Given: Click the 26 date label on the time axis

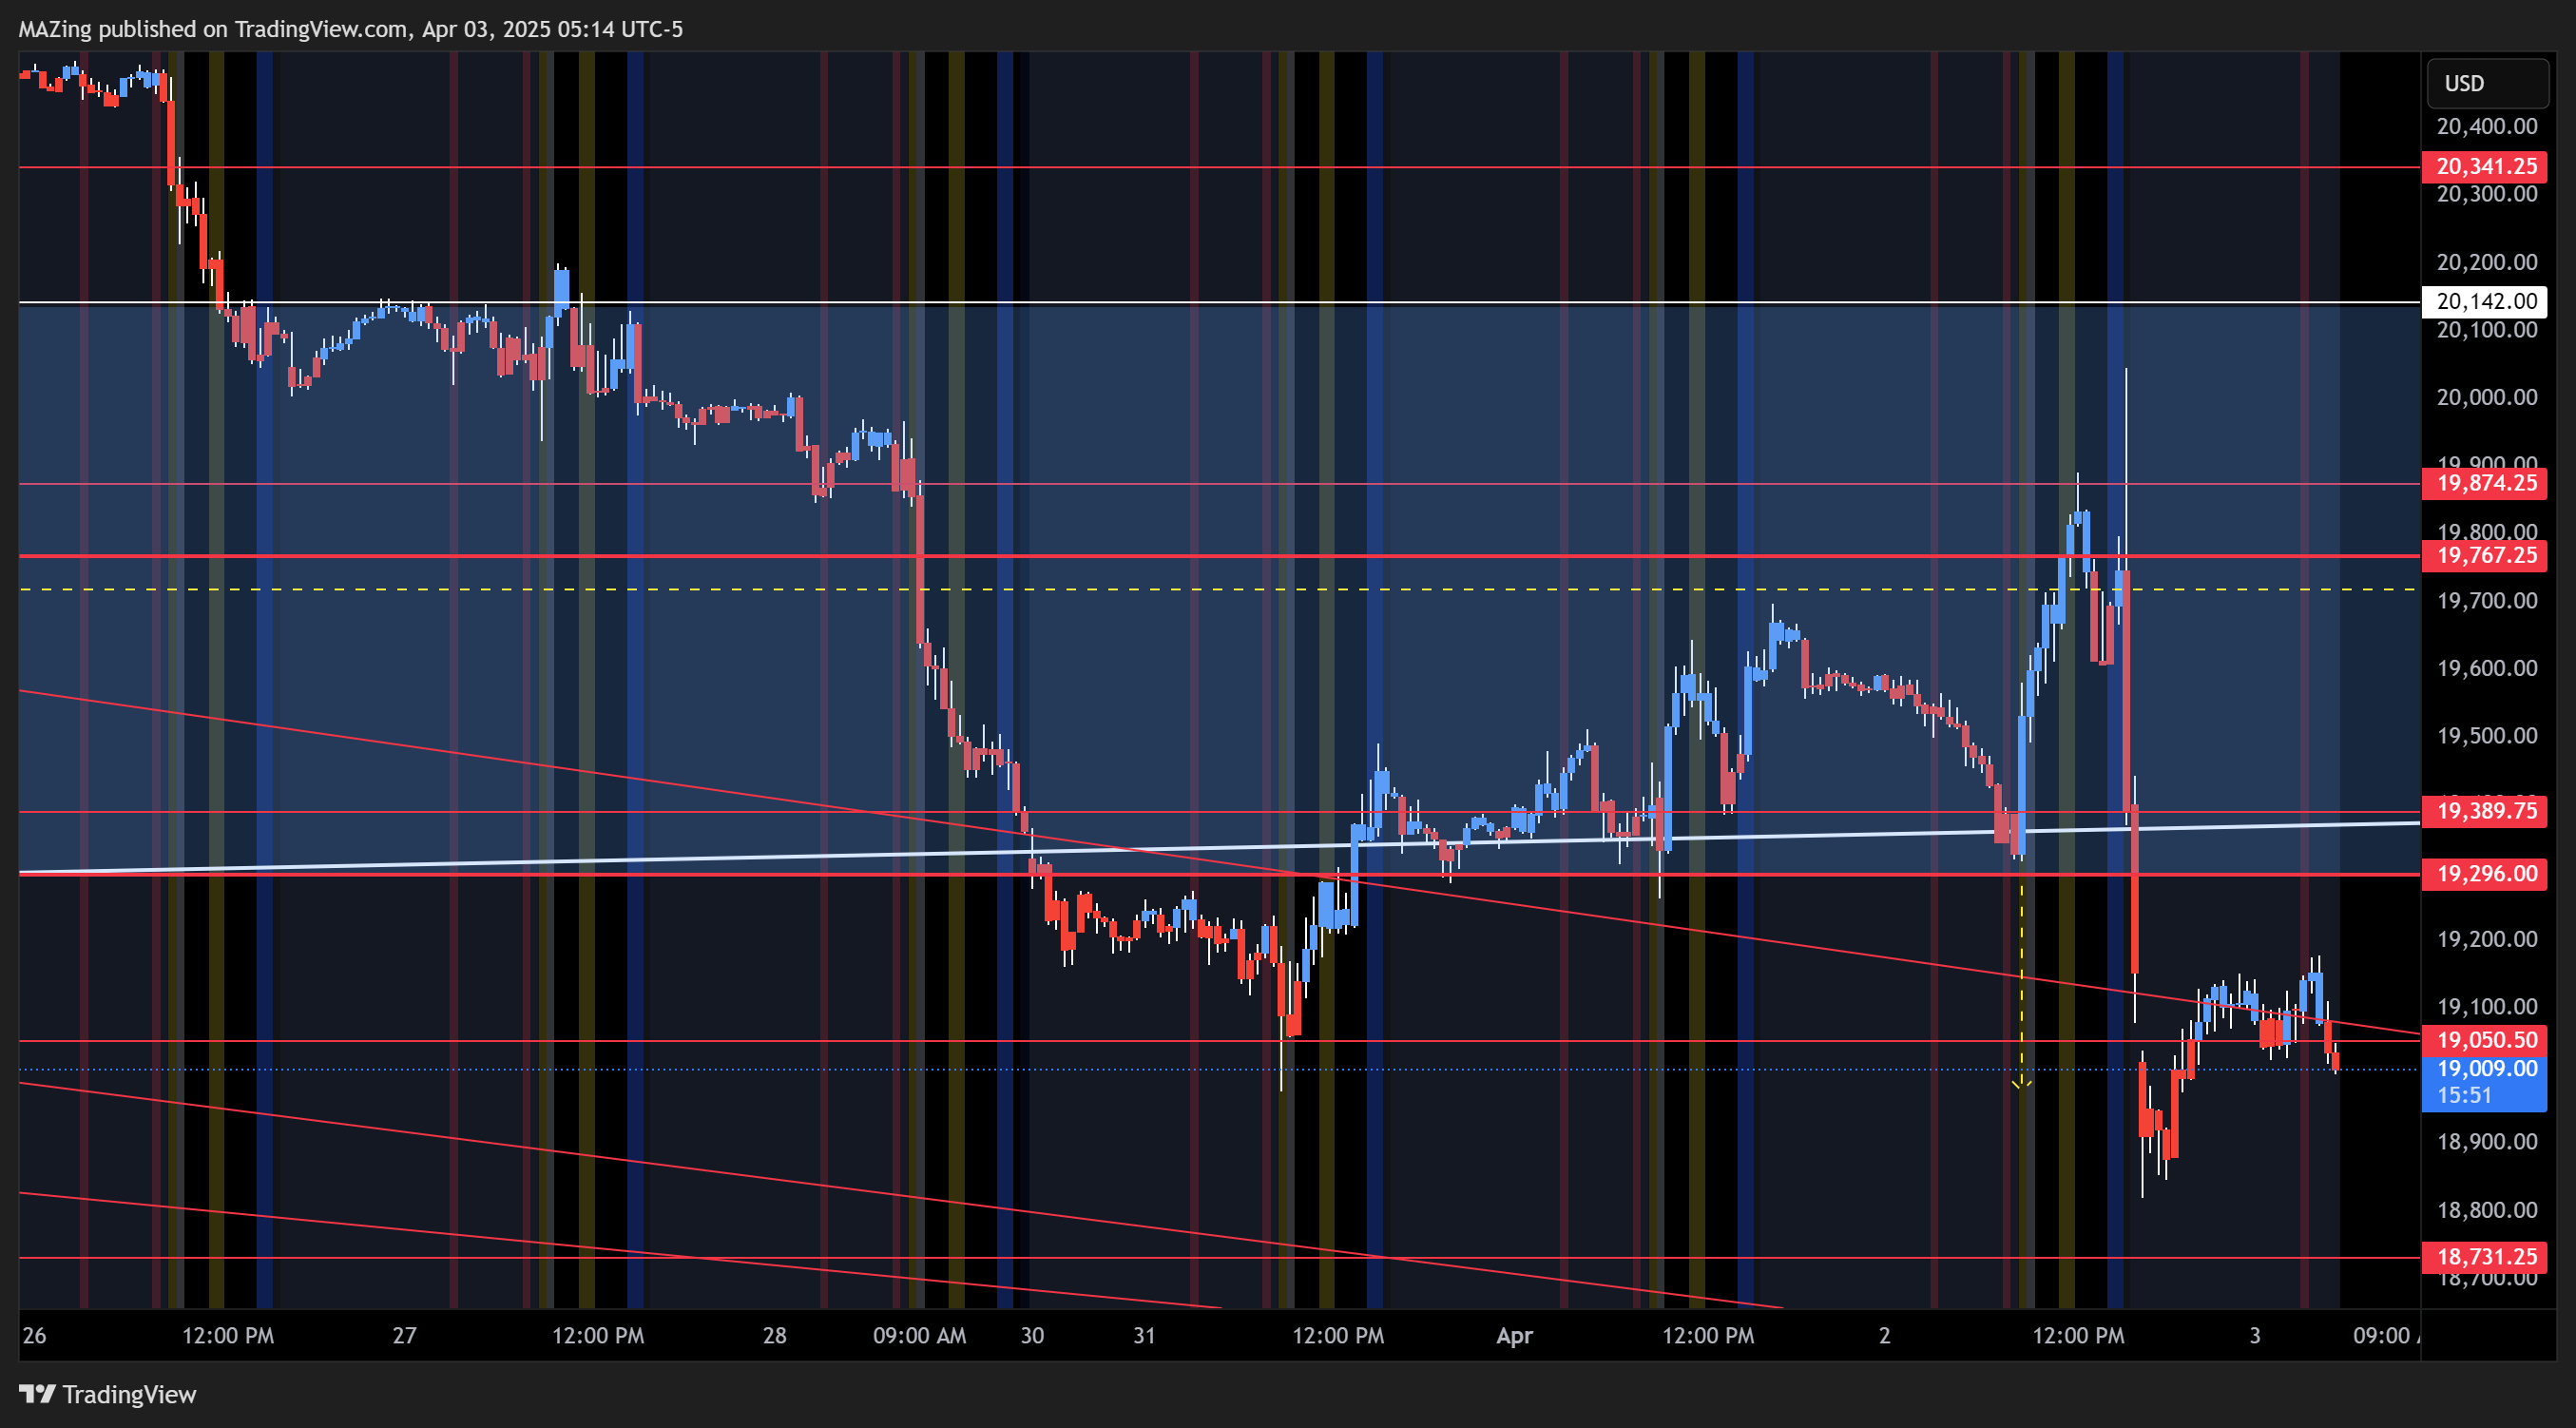Looking at the screenshot, I should pos(34,1336).
